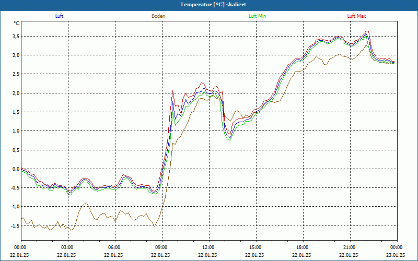Click the x-axis time label '03:00'
Screen dimensions: 418x261
pyautogui.click(x=68, y=247)
